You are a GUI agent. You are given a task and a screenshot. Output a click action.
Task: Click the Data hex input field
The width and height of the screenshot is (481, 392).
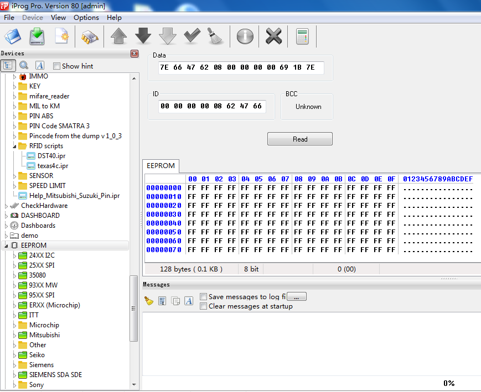coord(241,67)
